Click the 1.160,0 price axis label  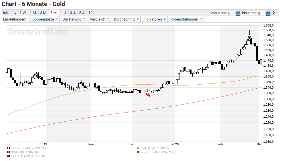click(268, 142)
